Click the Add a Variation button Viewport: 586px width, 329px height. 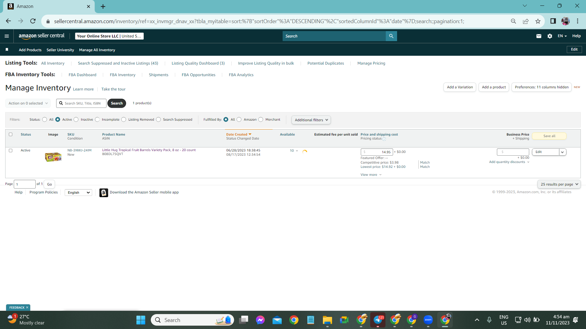(x=460, y=87)
